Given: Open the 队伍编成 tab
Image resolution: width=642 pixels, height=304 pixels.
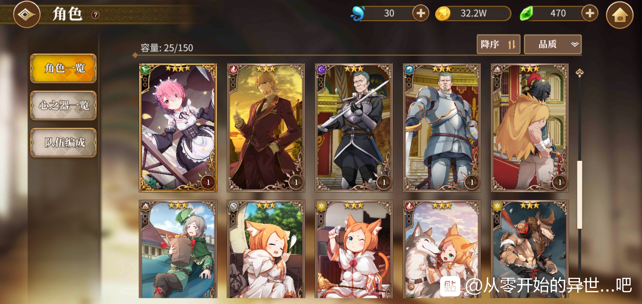Looking at the screenshot, I should point(63,142).
